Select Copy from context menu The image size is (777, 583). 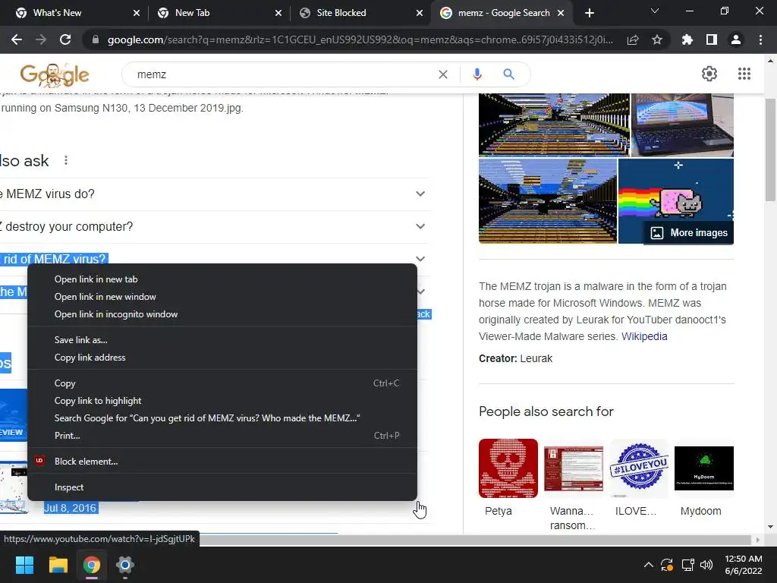click(222, 383)
